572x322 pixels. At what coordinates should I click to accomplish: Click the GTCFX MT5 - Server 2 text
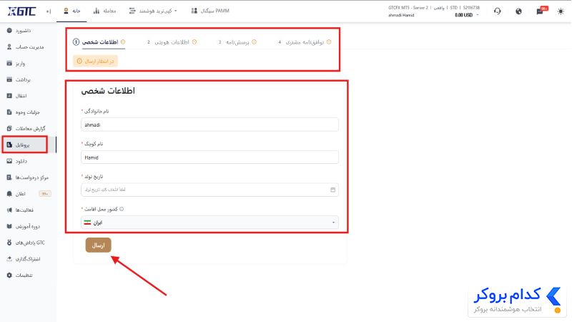tap(408, 8)
